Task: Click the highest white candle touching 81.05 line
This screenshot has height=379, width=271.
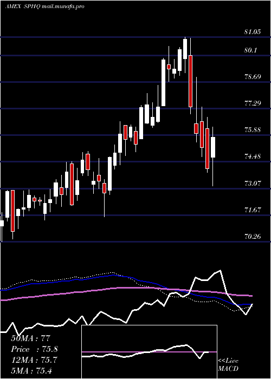Action: (185, 49)
